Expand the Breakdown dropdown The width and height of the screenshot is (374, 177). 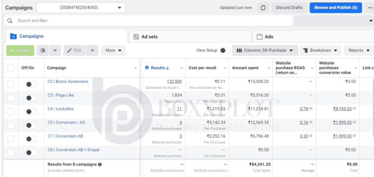click(320, 50)
